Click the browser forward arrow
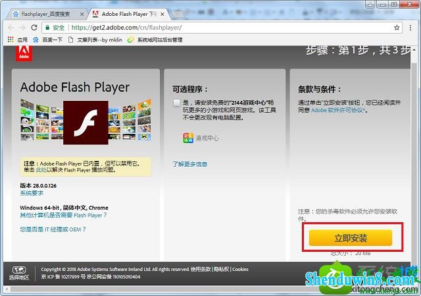The height and width of the screenshot is (296, 421). coord(22,28)
